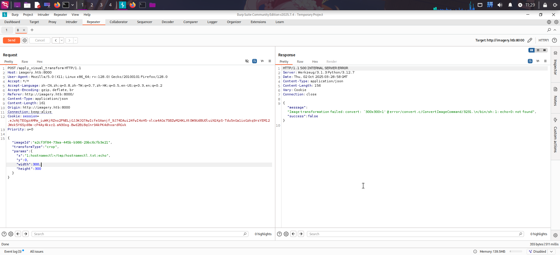Toggle show newline characters in Response panel
560x255 pixels.
[538, 61]
